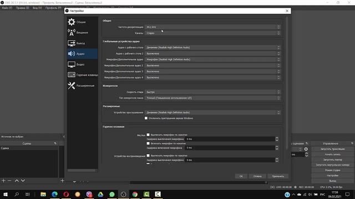Open Аудио с рабочего стола device dropdown
Viewport: 355px width, 199px height.
(x=212, y=48)
